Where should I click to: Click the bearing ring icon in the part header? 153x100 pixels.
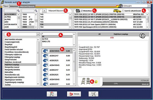click(x=142, y=35)
